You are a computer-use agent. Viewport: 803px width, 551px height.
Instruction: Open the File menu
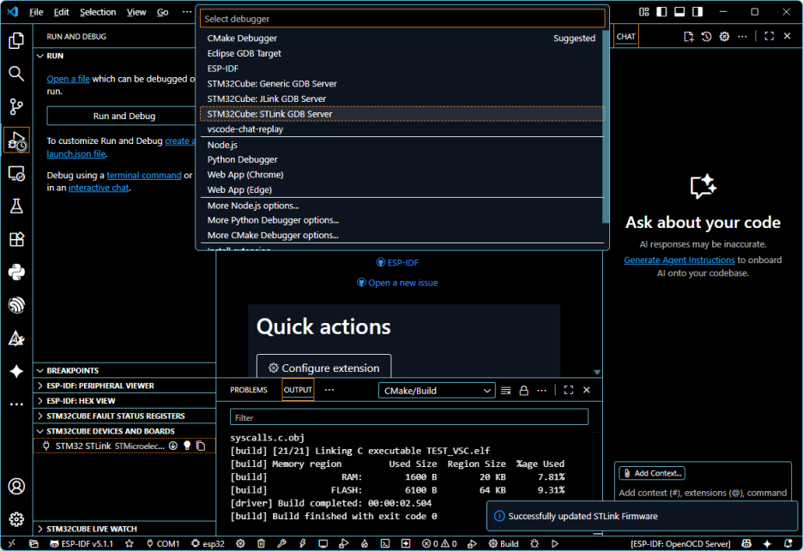coord(36,12)
